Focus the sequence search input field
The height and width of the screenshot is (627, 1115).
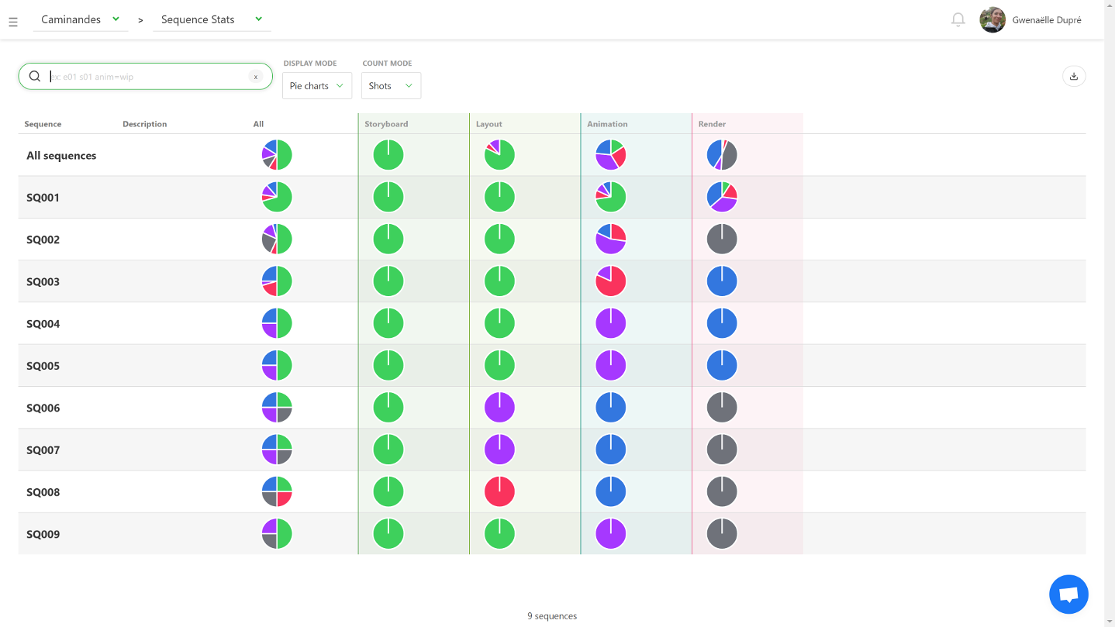click(x=147, y=77)
